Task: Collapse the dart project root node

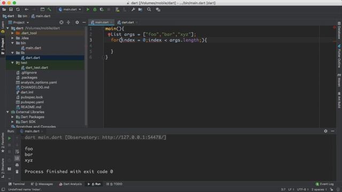Action: [x=7, y=28]
